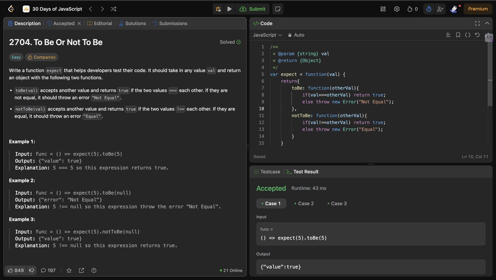Reset code with the undo arrow icon

[x=477, y=35]
